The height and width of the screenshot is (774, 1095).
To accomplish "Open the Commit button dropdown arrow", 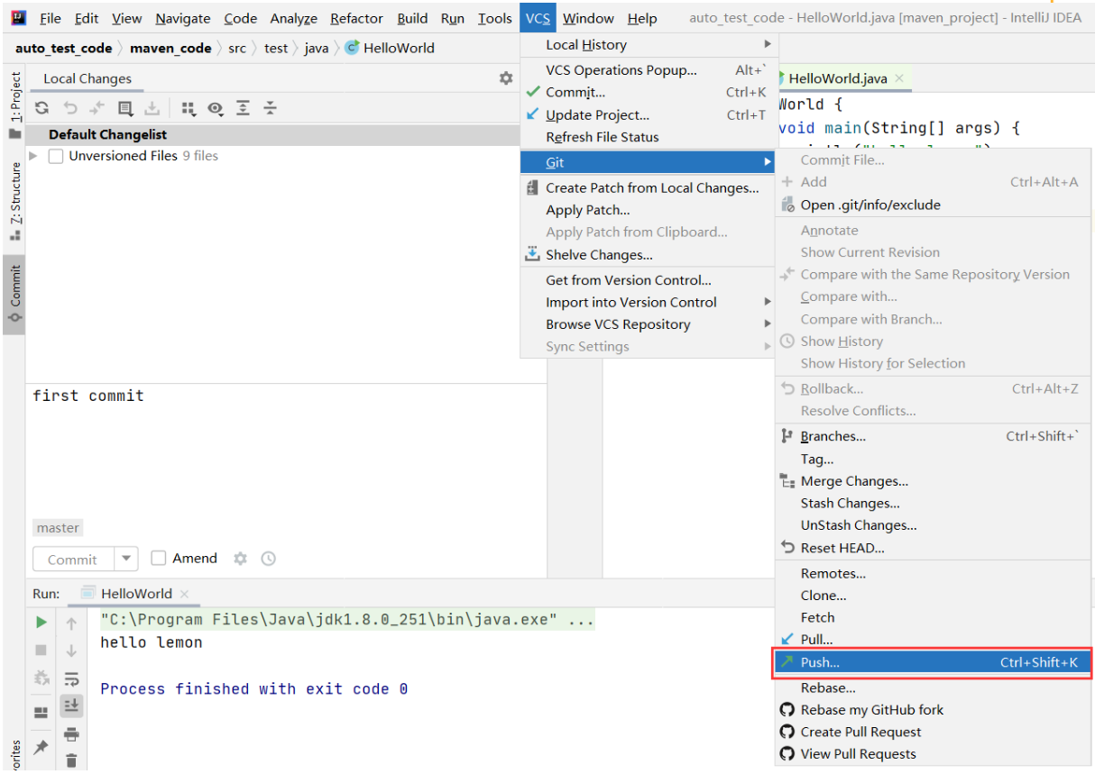I will pyautogui.click(x=126, y=559).
